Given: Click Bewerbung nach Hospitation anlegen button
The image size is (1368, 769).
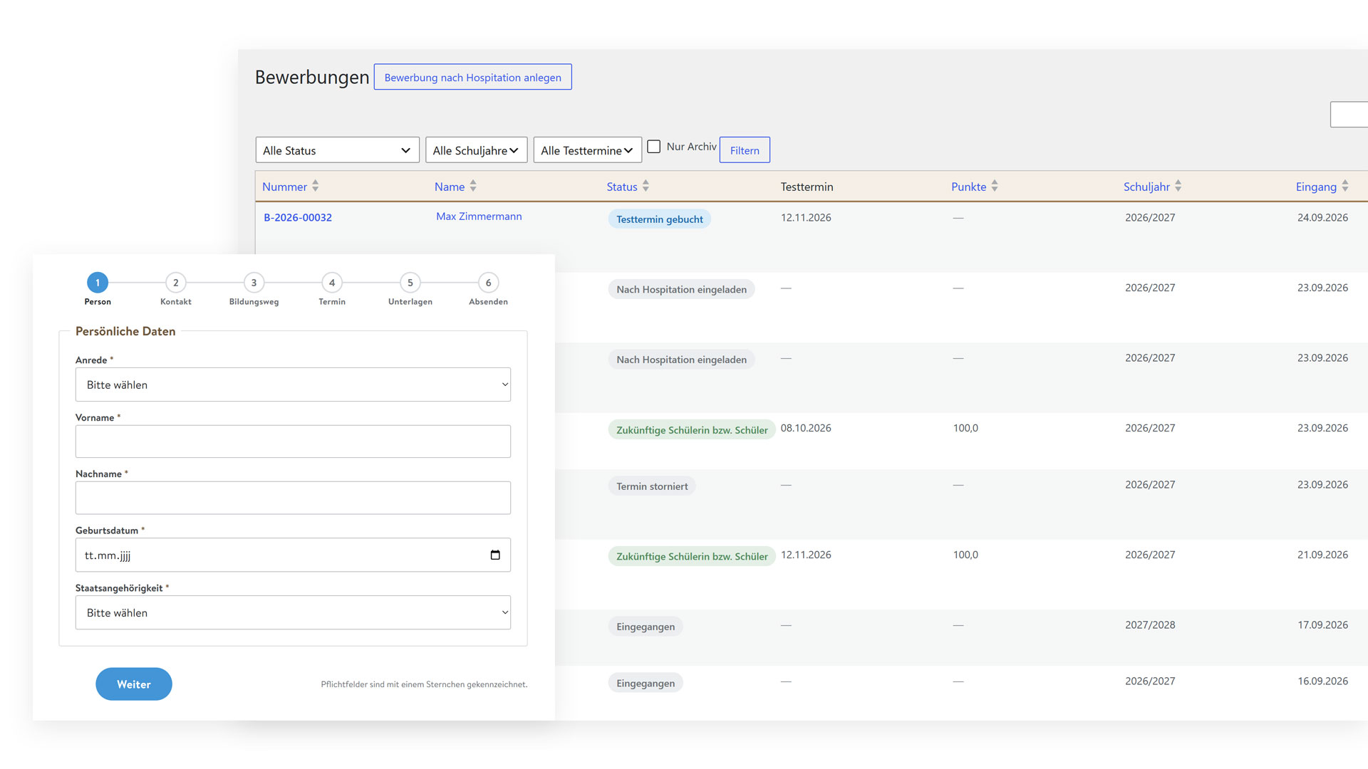Looking at the screenshot, I should coord(473,77).
